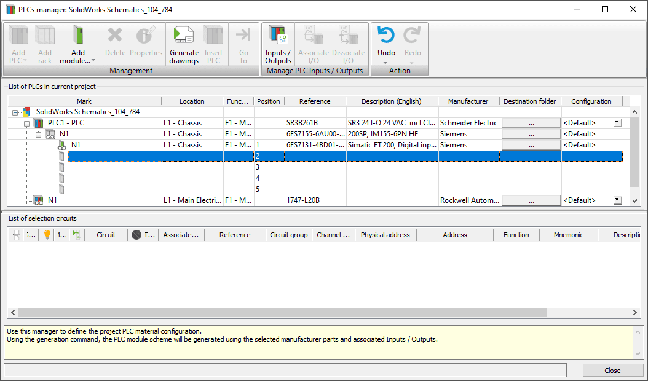Screen dimensions: 648x381
Task: Click the Schneider Electric manufacturer cell
Action: (468, 123)
